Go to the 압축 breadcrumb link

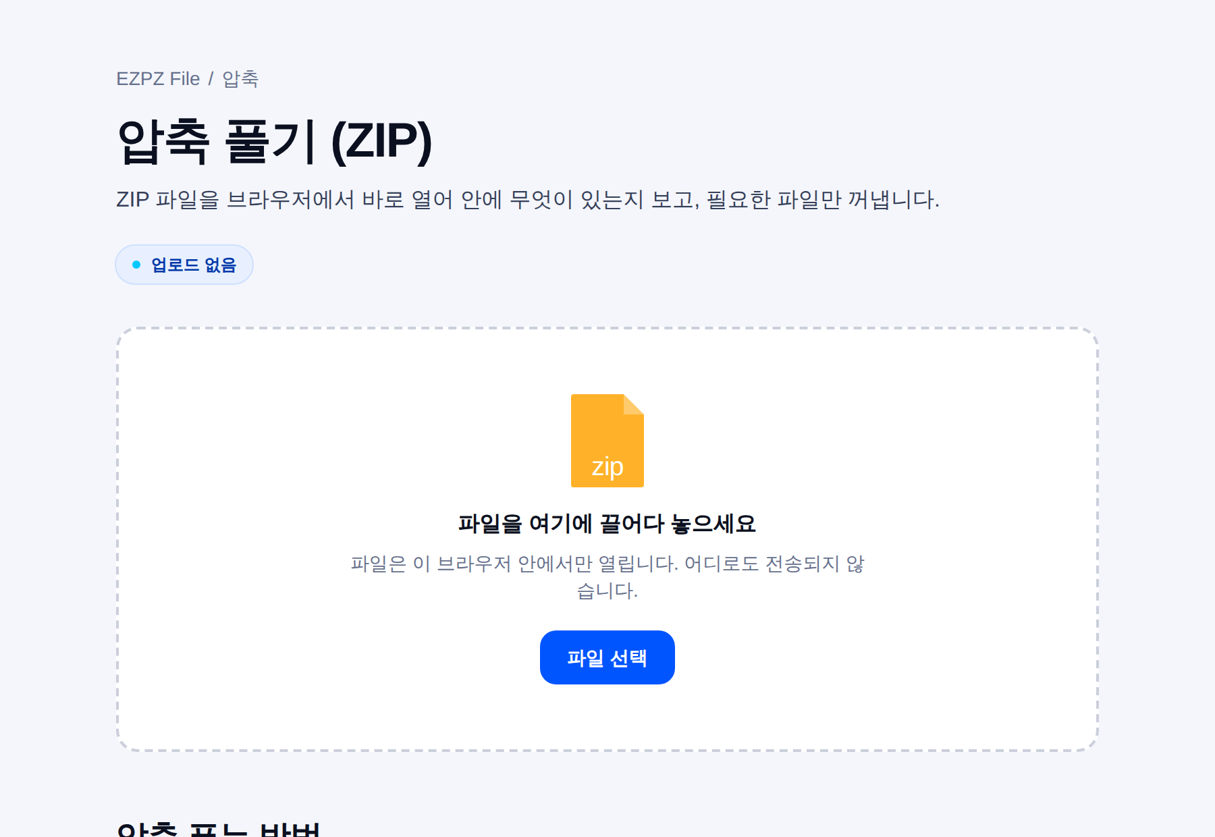coord(240,79)
